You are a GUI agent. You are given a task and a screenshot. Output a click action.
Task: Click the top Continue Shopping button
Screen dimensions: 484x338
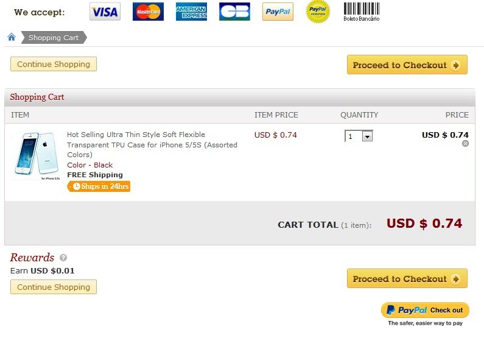[54, 64]
